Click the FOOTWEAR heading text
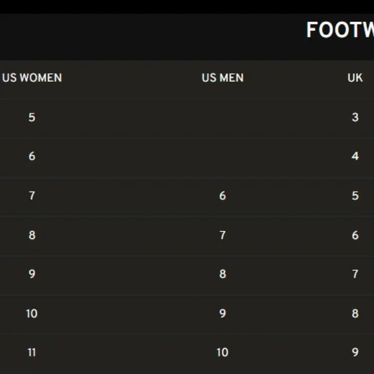This screenshot has height=374, width=374. coord(340,30)
